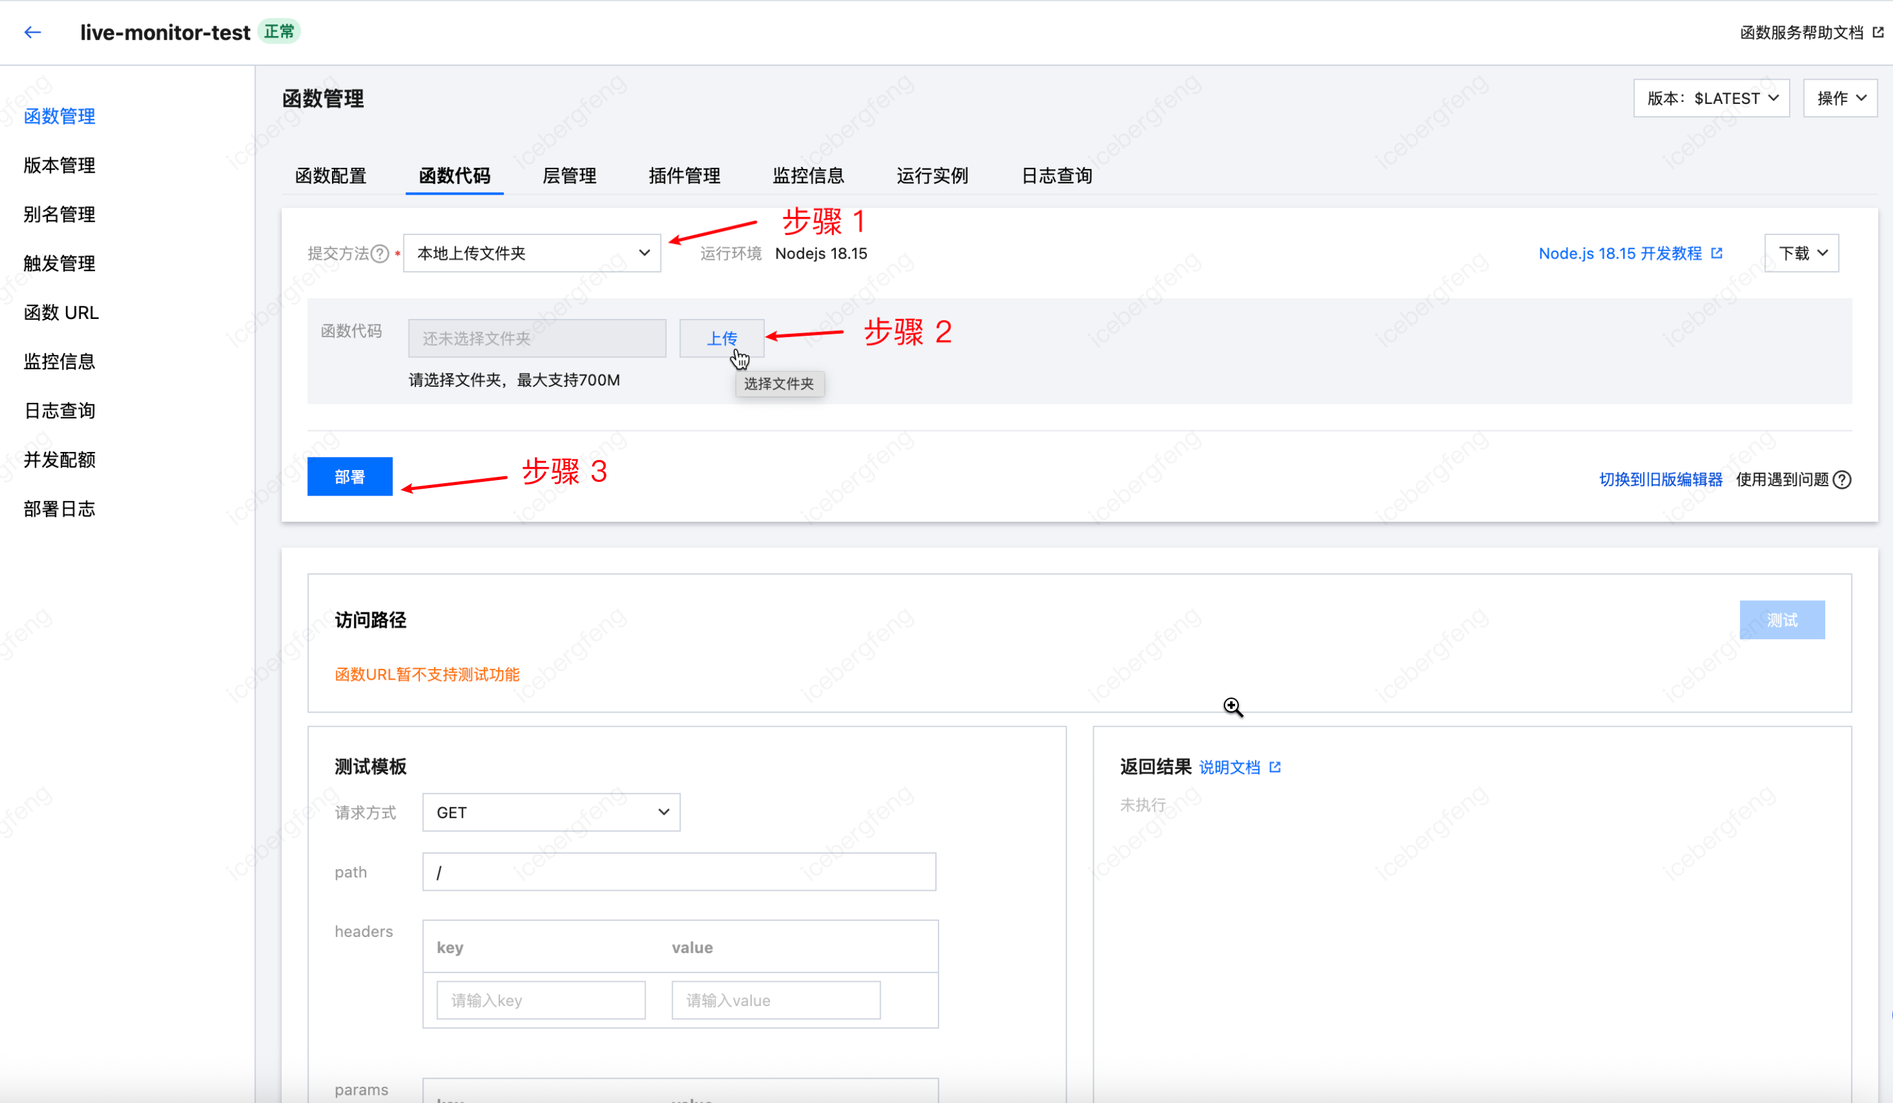Click the external link icon after 函数服务帮助文档
The width and height of the screenshot is (1893, 1103).
tap(1878, 32)
